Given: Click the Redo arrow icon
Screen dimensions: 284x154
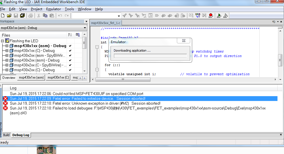Looking at the screenshot, I should pos(67,16).
